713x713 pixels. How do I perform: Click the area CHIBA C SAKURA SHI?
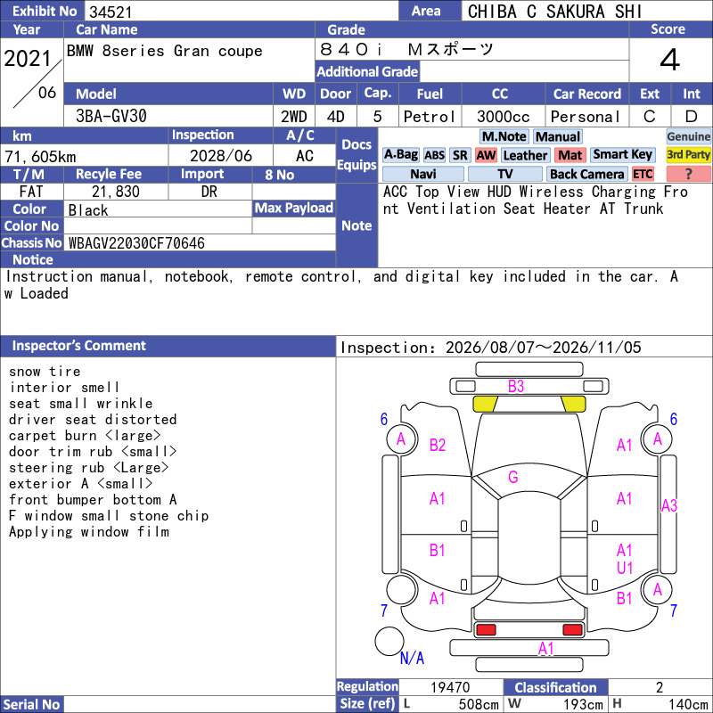point(554,12)
